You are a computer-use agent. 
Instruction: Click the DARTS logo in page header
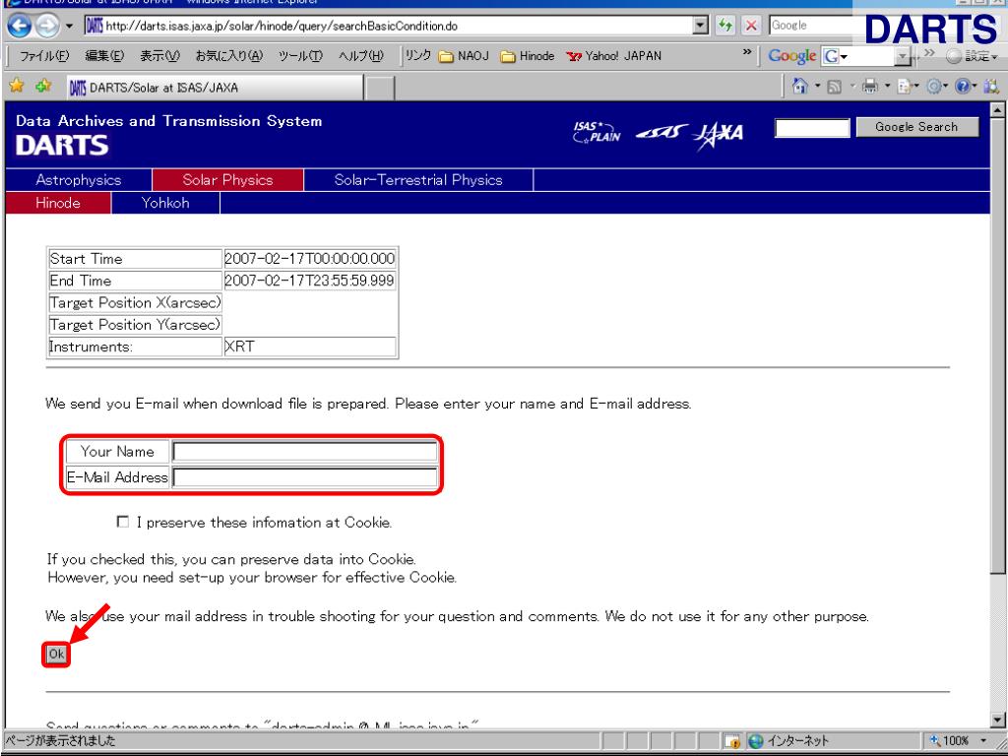[x=62, y=146]
